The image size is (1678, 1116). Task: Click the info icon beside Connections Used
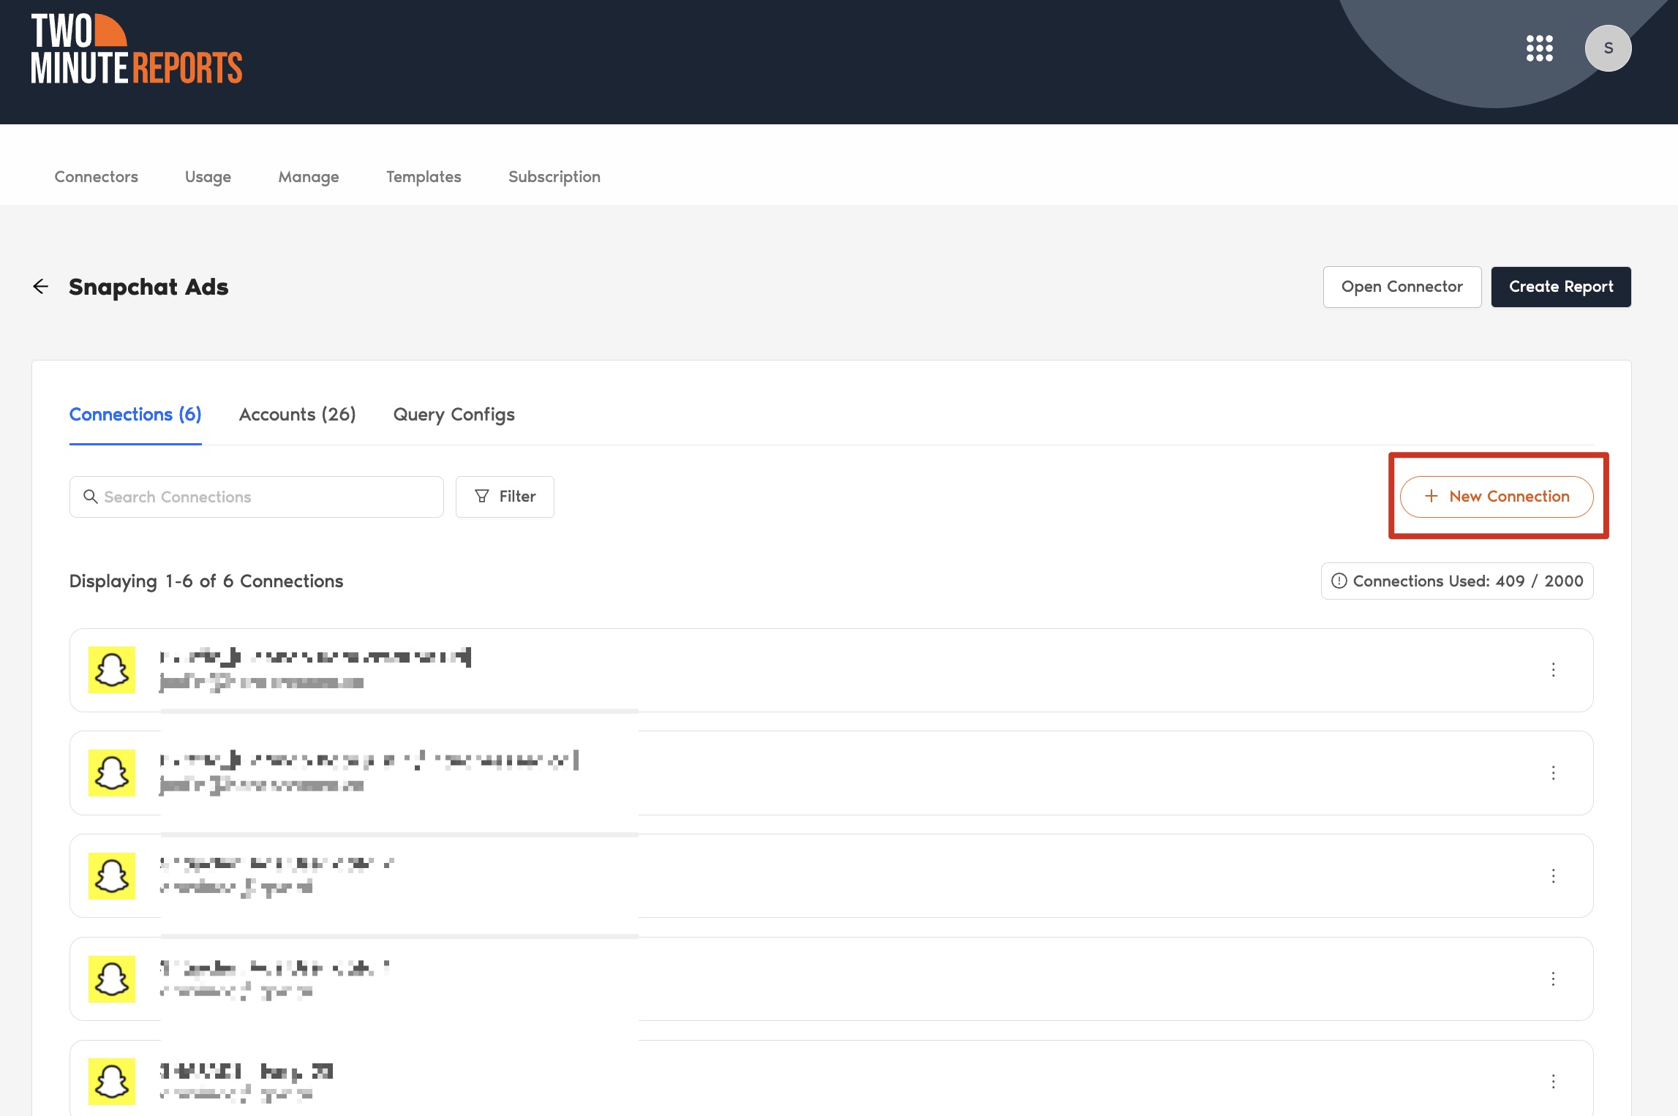click(x=1339, y=581)
